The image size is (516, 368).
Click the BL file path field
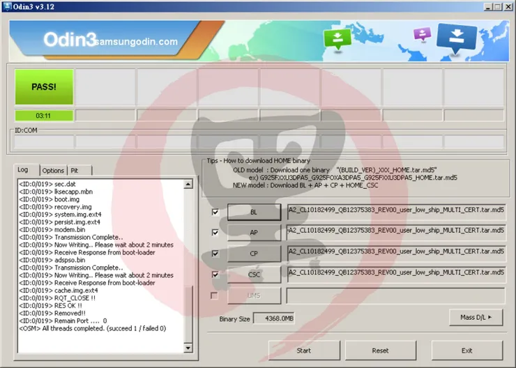(x=396, y=211)
